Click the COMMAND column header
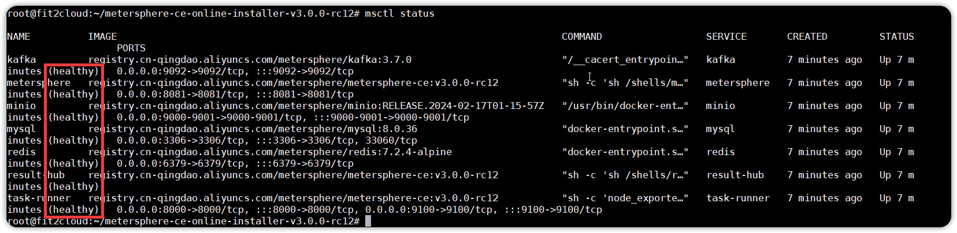Image resolution: width=957 pixels, height=233 pixels. [x=581, y=36]
